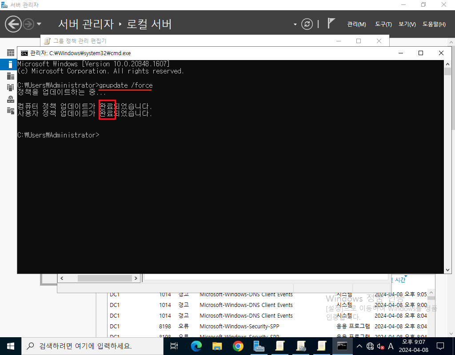Select DNS icon in sidebar
455x355 pixels.
(11, 99)
